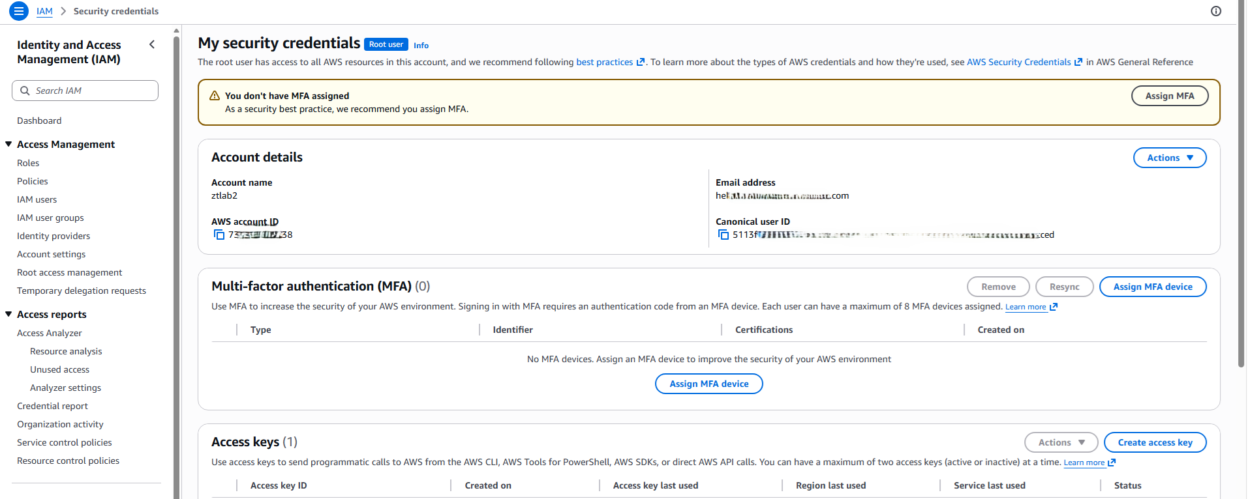
Task: Click the Created on header in MFA table
Action: tap(1001, 330)
